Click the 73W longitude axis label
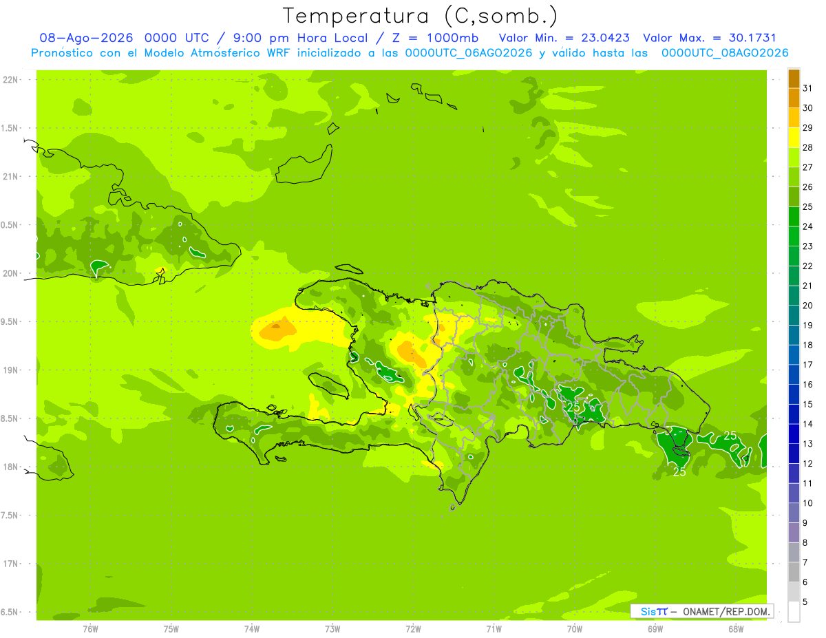The width and height of the screenshot is (826, 638). [x=332, y=629]
